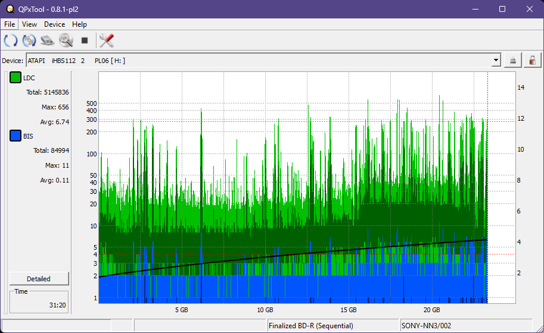Stop the test with black square icon
Screen dimensions: 544x333
(84, 40)
